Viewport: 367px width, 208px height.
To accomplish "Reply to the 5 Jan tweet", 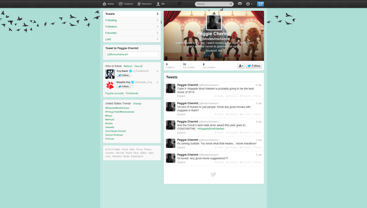I will (219, 115).
